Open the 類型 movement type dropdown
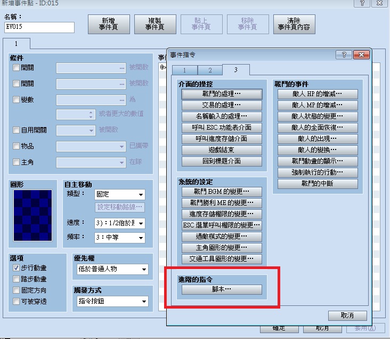Viewport: 390px width, 339px height. pos(120,194)
